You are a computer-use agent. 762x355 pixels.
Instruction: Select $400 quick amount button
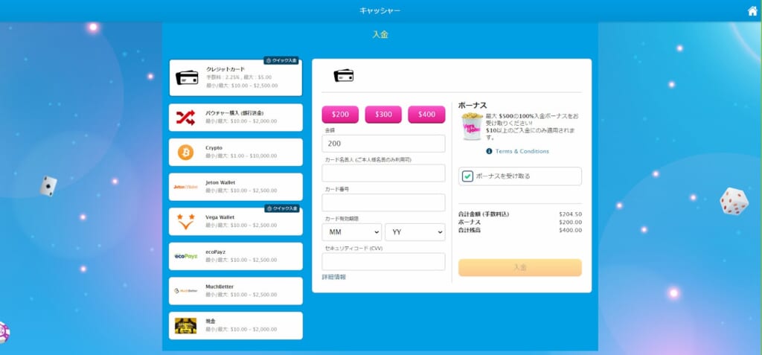(x=426, y=115)
